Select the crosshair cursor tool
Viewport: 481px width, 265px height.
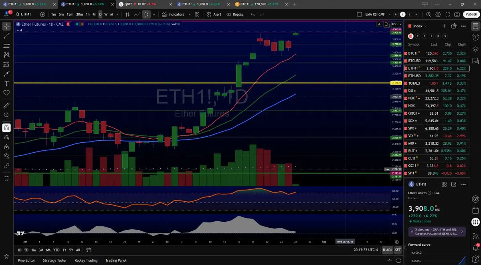click(6, 26)
